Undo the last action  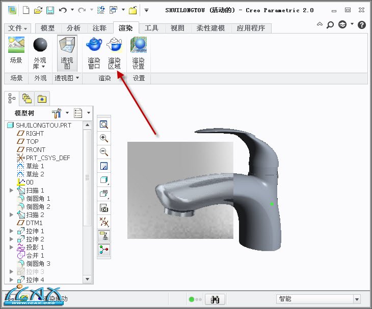click(63, 10)
